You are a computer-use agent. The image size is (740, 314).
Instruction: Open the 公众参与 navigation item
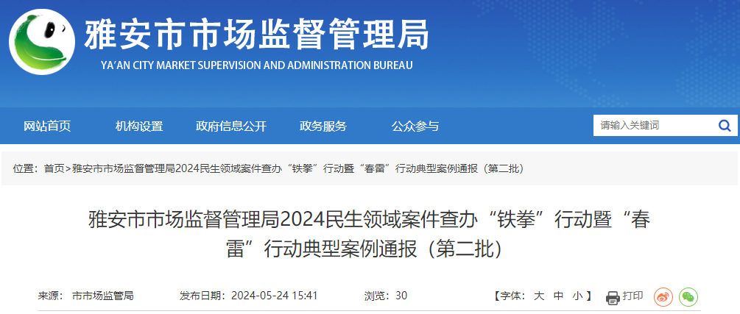pos(415,126)
